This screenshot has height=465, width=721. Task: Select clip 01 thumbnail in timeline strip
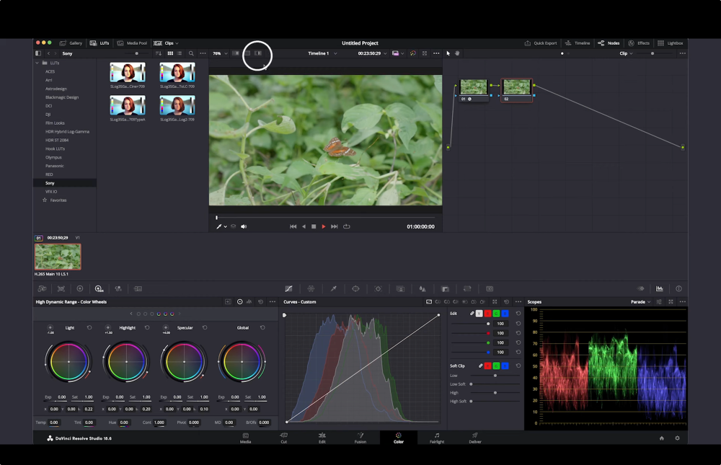[58, 256]
